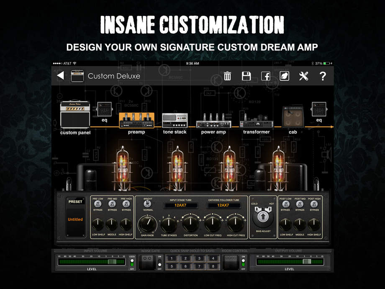Switch to the tone stack section
Image resolution: width=385 pixels, height=289 pixels.
175,121
